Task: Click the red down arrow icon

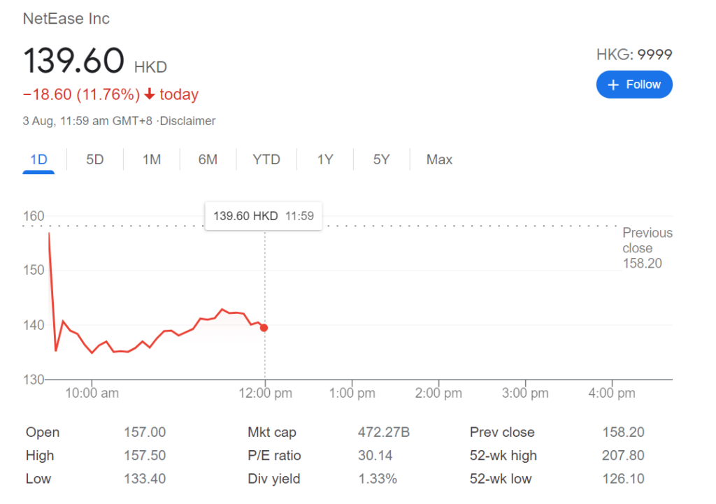Action: point(150,94)
